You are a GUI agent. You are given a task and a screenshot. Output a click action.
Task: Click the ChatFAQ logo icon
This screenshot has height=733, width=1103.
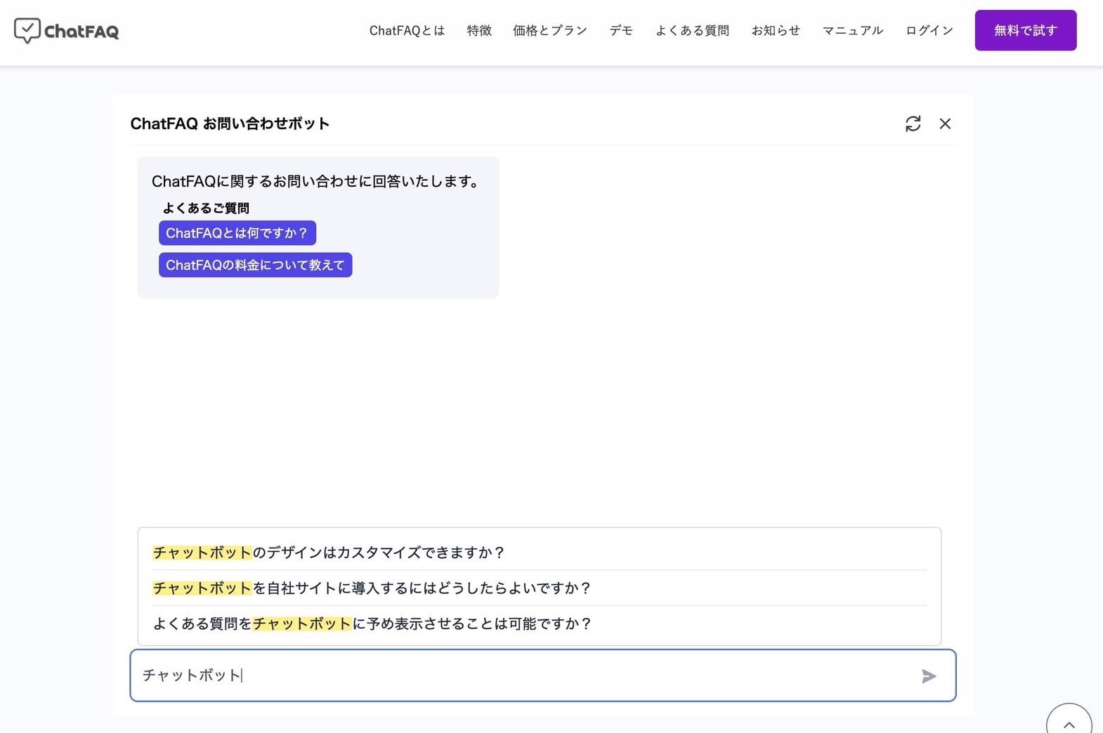(27, 30)
